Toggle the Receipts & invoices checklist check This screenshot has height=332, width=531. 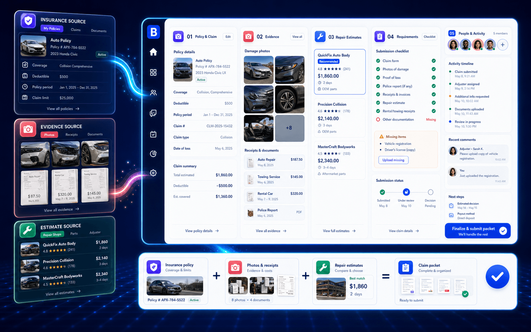click(434, 94)
